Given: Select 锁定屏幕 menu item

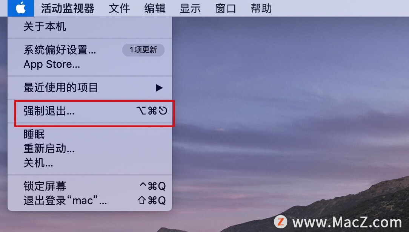Looking at the screenshot, I should tap(90, 186).
